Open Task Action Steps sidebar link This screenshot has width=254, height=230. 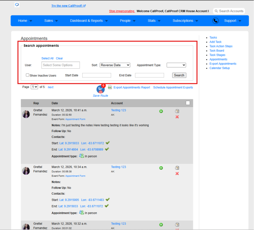click(x=221, y=46)
